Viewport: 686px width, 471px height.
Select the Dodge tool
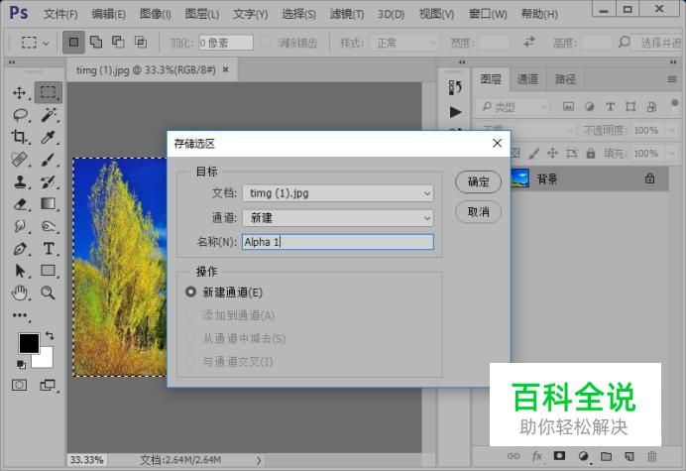coord(49,226)
